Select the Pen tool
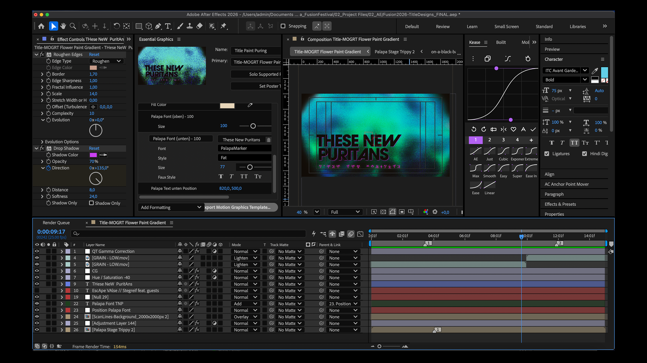 158,26
